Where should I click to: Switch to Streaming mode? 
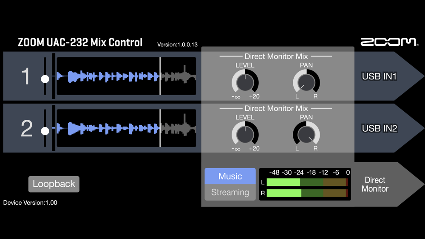(230, 192)
